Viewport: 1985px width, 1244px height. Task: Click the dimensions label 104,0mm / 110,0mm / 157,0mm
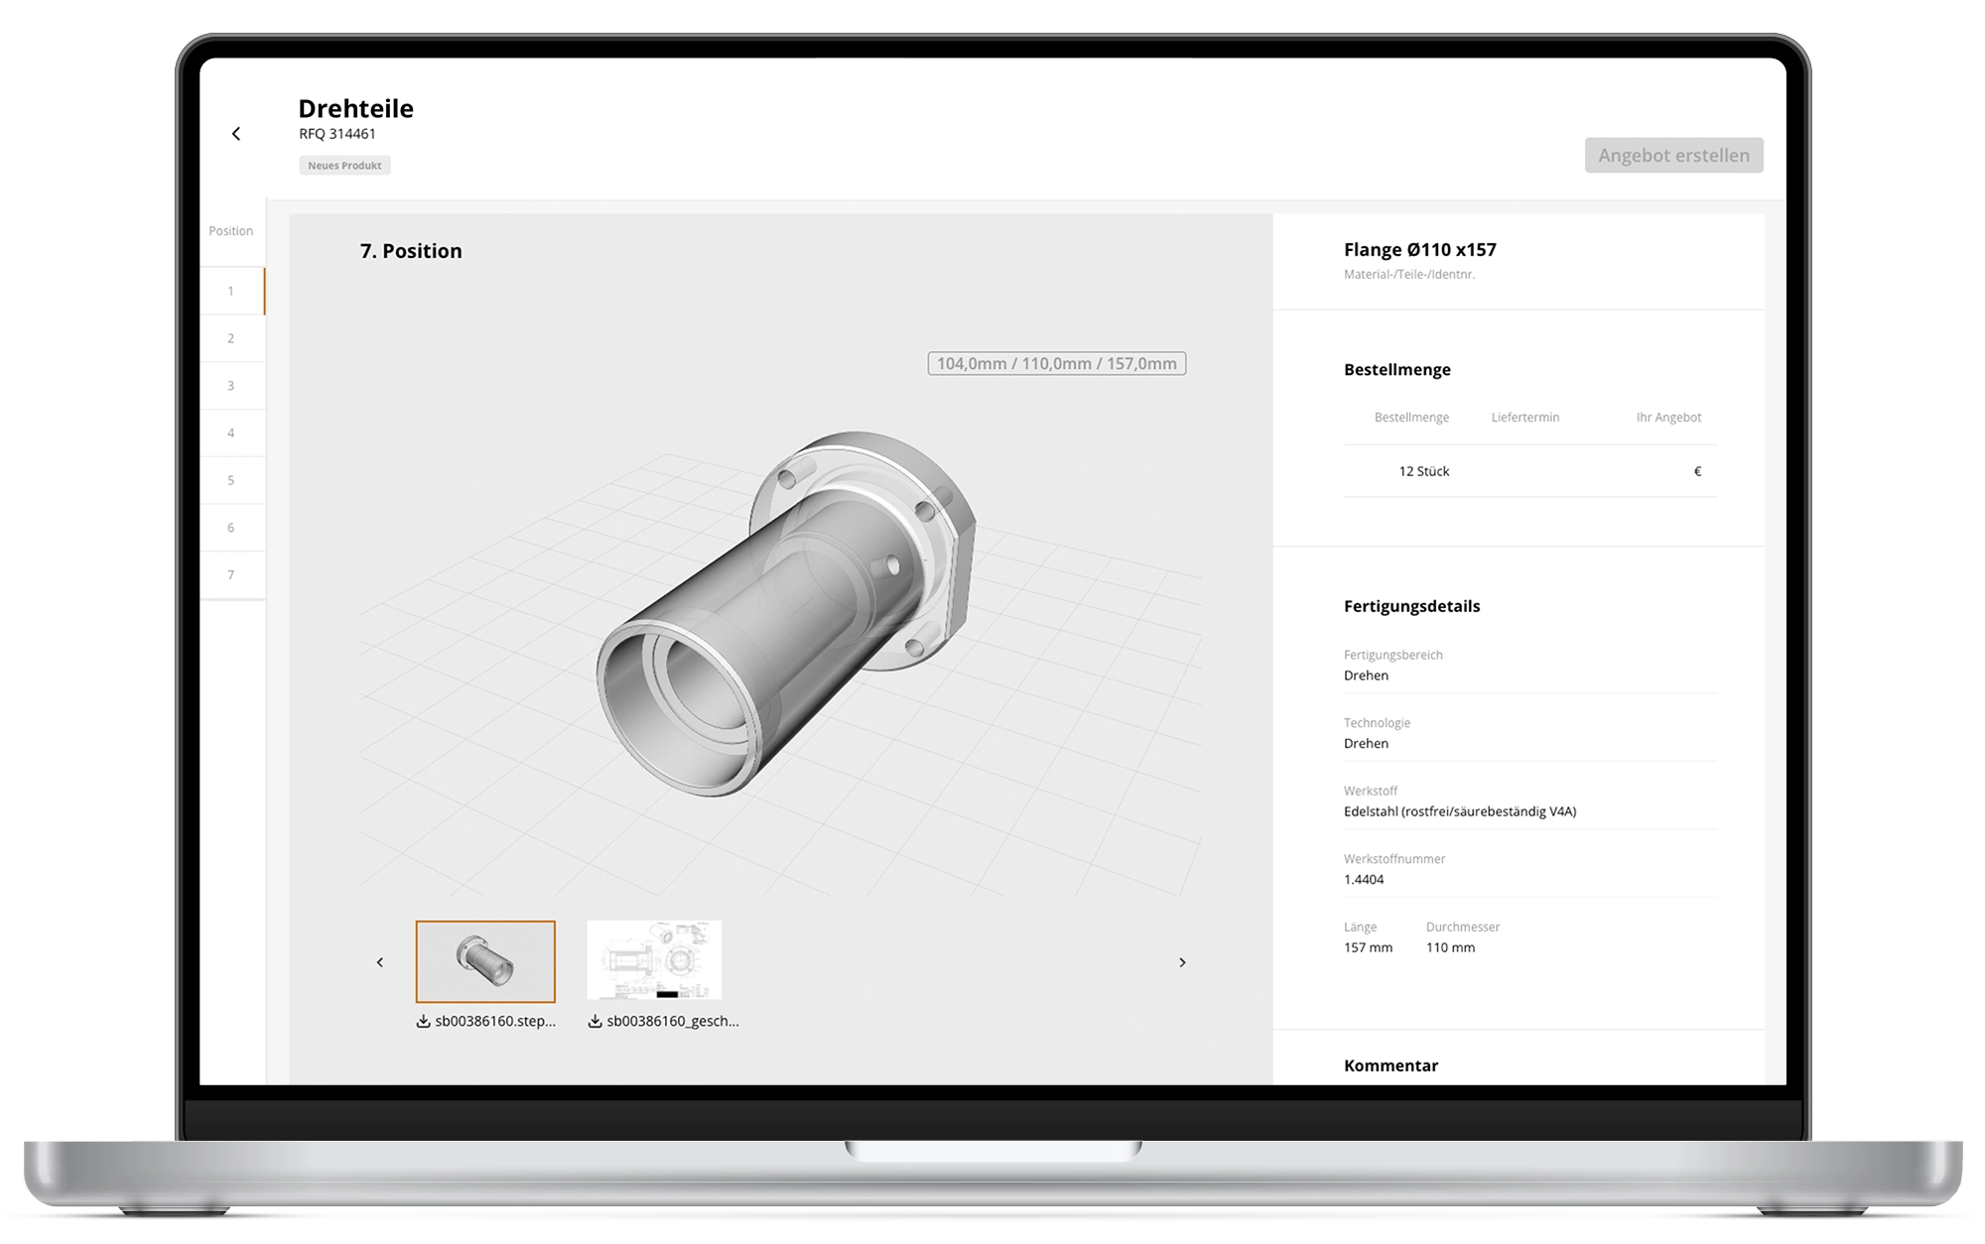pos(1056,364)
